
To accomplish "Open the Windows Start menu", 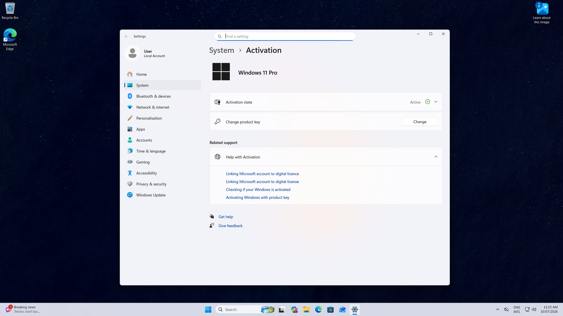I will click(208, 309).
